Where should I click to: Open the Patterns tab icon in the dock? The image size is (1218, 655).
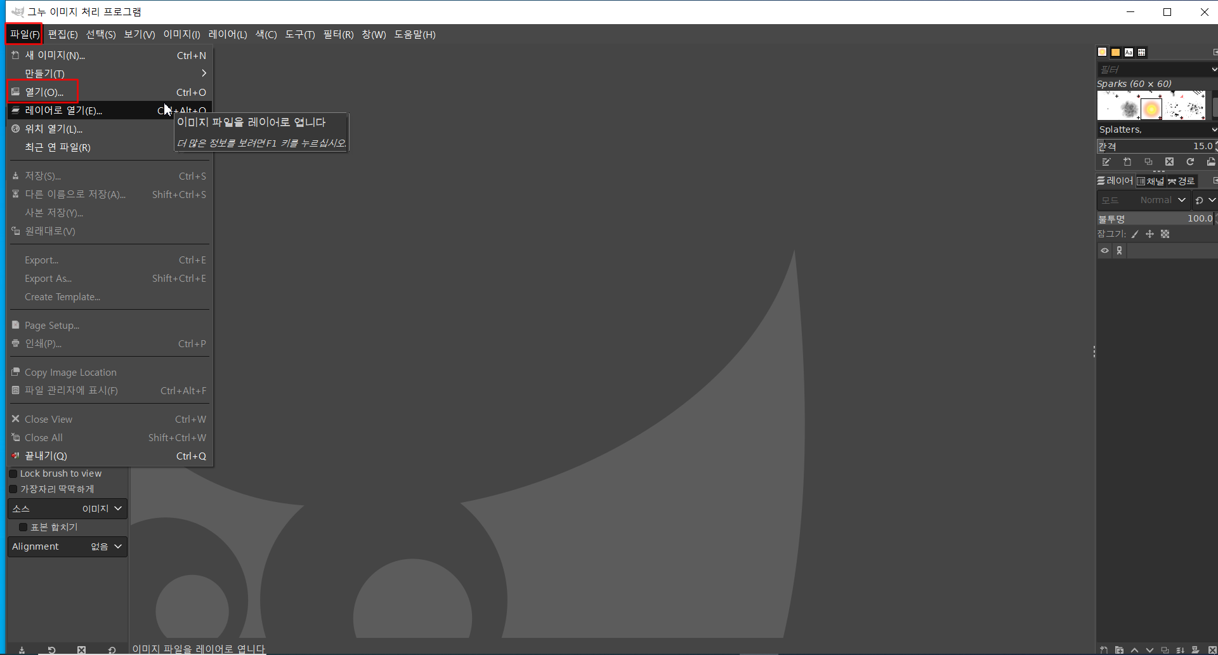click(x=1115, y=52)
